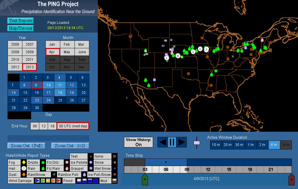
Task: Toggle Ice Pellets report type
Action: click(79, 163)
